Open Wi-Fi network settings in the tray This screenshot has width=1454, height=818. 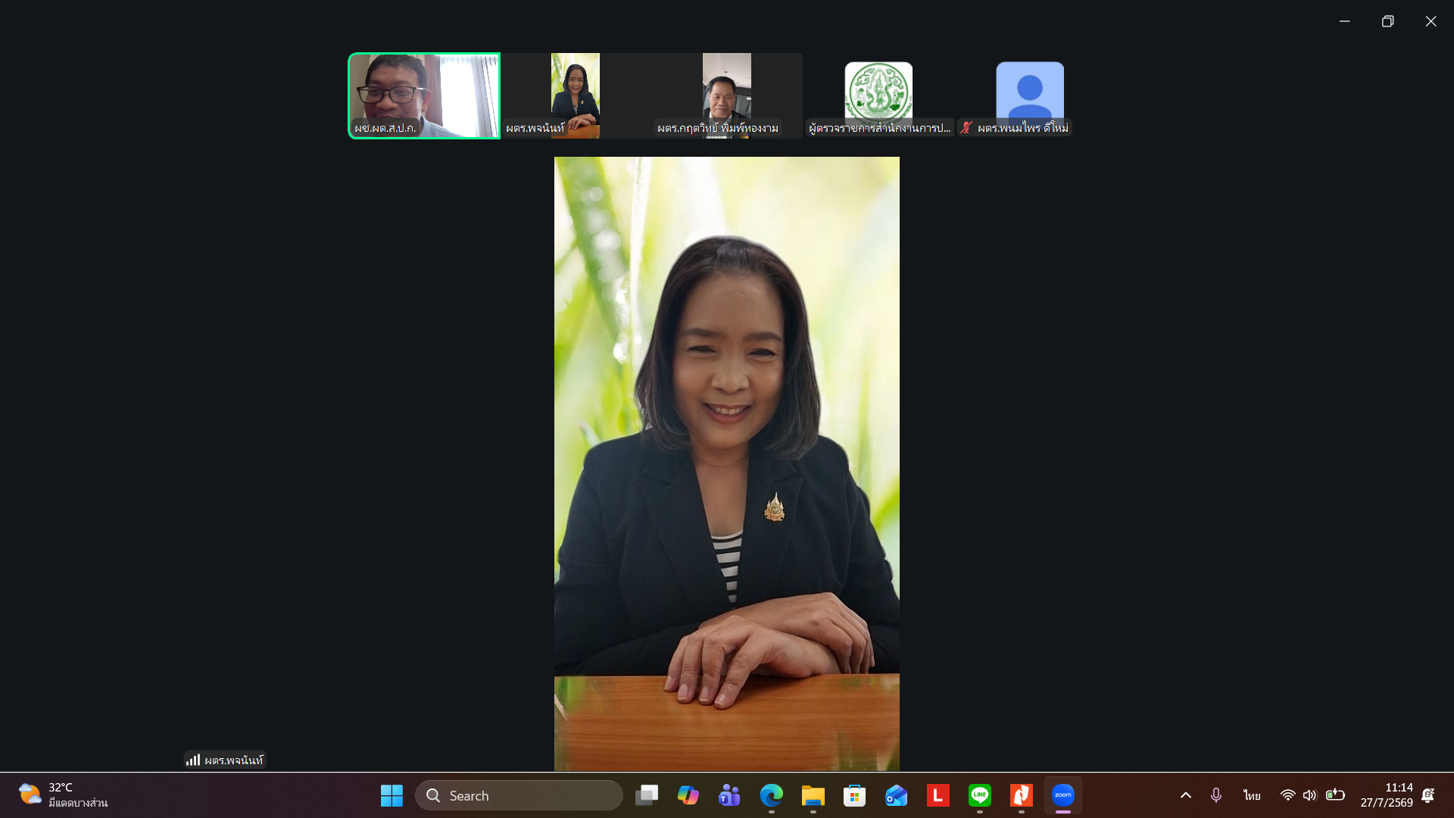pos(1287,795)
